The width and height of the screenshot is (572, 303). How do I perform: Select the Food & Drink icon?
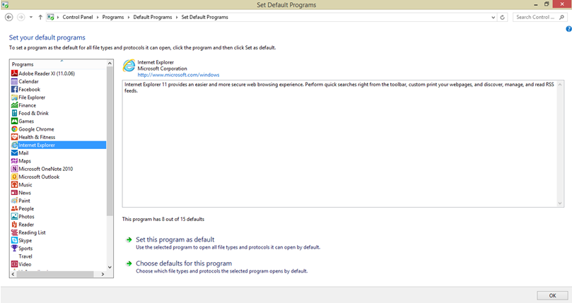(x=15, y=114)
